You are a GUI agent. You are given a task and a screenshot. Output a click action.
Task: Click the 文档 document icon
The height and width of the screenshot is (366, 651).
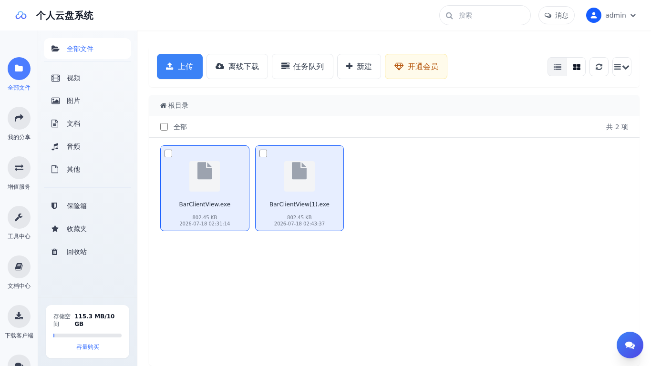[x=55, y=124]
